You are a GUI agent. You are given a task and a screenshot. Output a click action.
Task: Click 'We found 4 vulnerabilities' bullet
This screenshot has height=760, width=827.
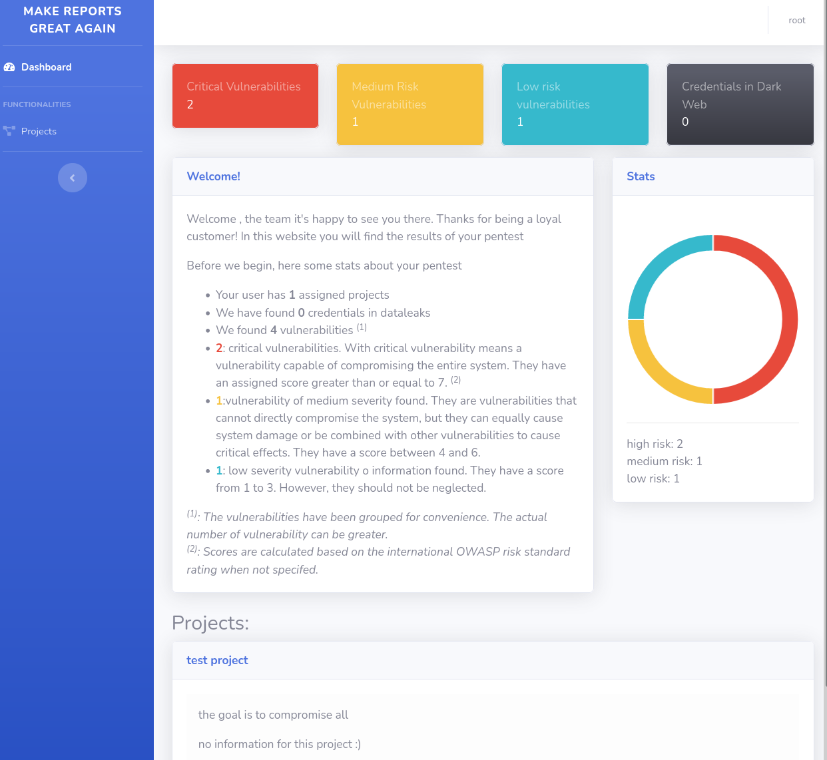291,329
